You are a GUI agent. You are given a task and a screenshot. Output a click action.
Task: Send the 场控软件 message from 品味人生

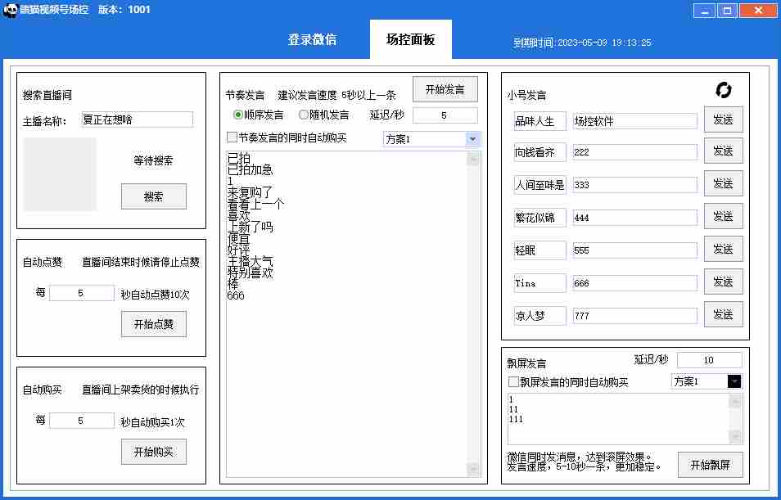click(723, 119)
